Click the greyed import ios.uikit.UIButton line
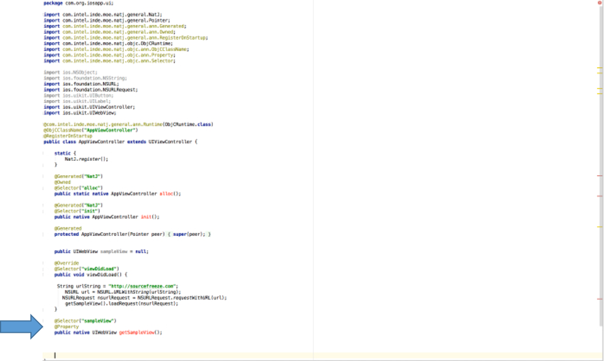This screenshot has height=361, width=604. 78,96
